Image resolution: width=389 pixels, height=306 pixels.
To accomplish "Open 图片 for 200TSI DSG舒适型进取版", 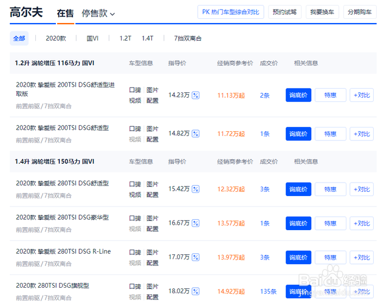I will (x=153, y=90).
